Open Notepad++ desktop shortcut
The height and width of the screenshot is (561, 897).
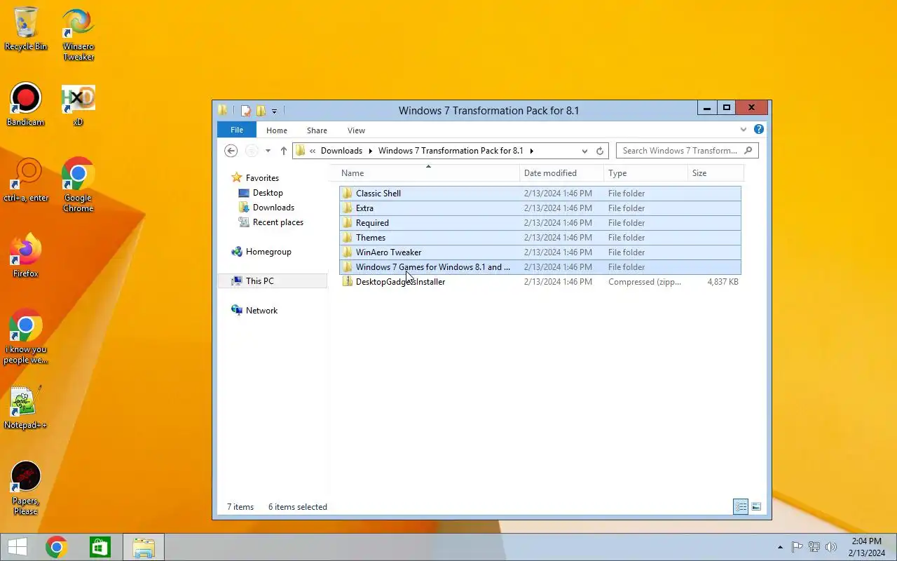(26, 408)
